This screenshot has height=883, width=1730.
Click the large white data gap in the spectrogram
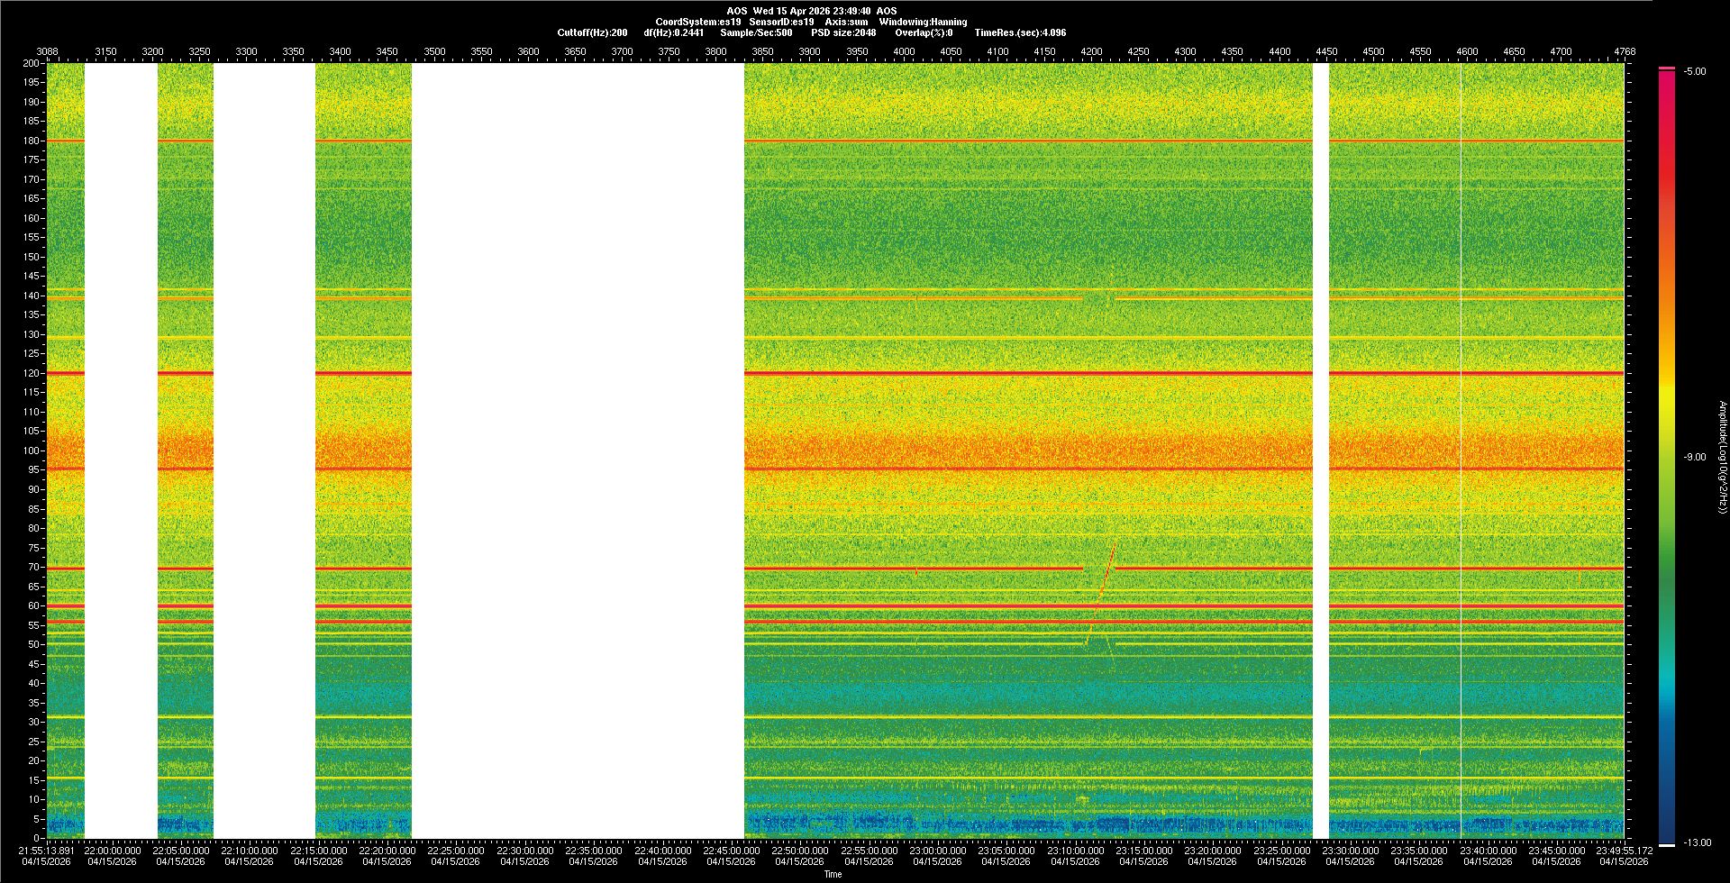[578, 451]
